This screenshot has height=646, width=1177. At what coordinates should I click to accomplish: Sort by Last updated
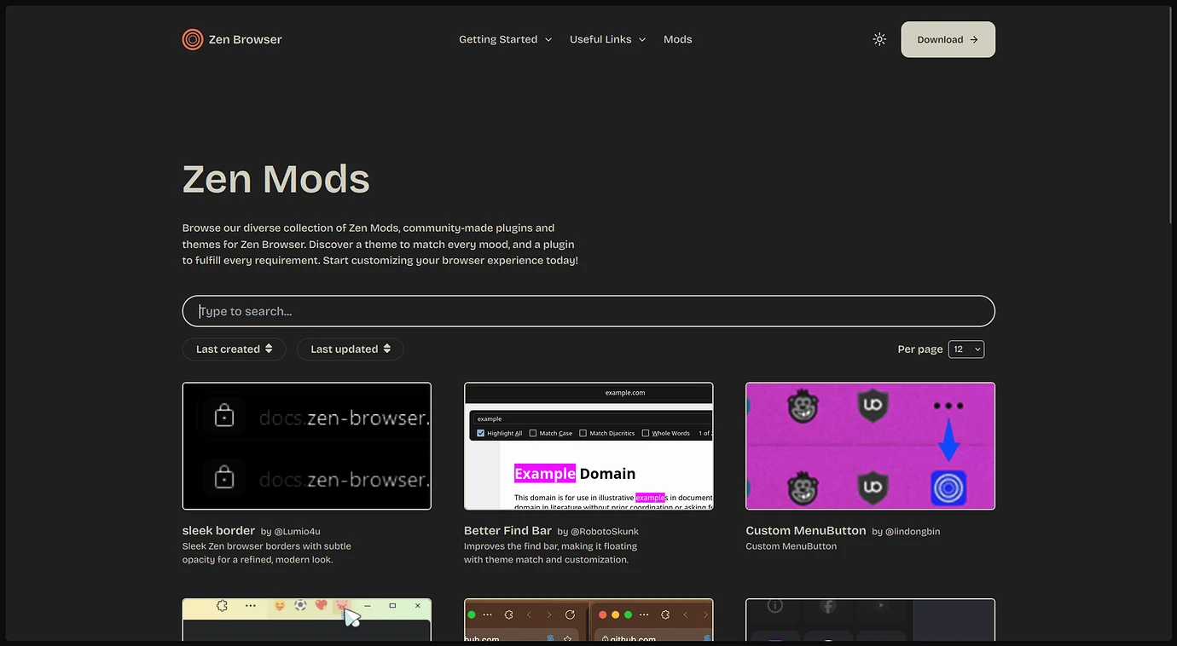(x=350, y=349)
